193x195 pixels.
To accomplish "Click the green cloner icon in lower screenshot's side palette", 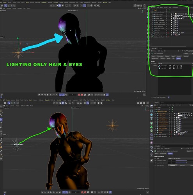I will [x=152, y=127].
